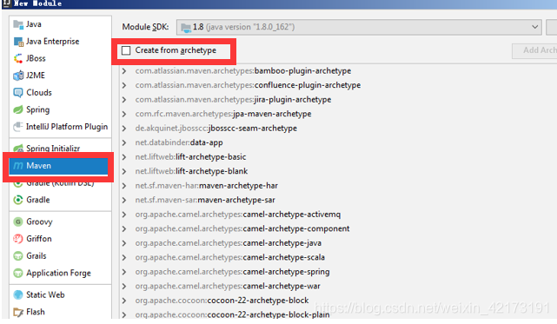Image resolution: width=557 pixels, height=324 pixels.
Task: Expand net.databinder data-app node
Action: [124, 142]
